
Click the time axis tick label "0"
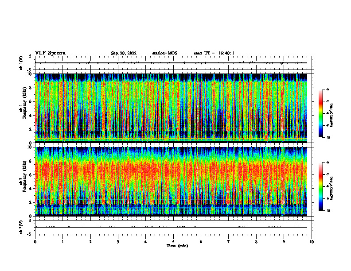(35, 242)
